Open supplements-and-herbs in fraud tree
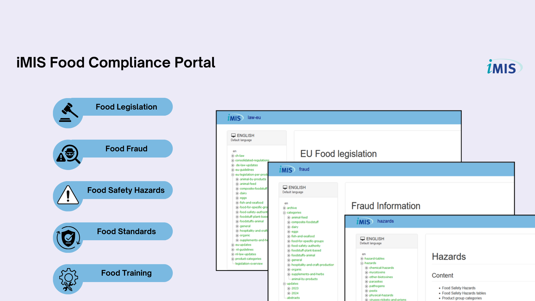The width and height of the screenshot is (535, 301). coord(308,274)
